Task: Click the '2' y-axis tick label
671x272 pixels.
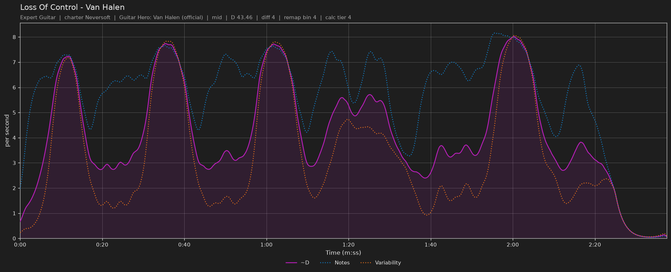Action: pos(14,188)
